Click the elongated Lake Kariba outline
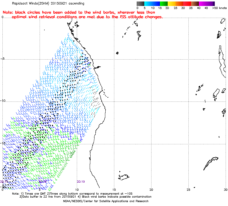The width and height of the screenshot is (228, 206). pos(211,163)
